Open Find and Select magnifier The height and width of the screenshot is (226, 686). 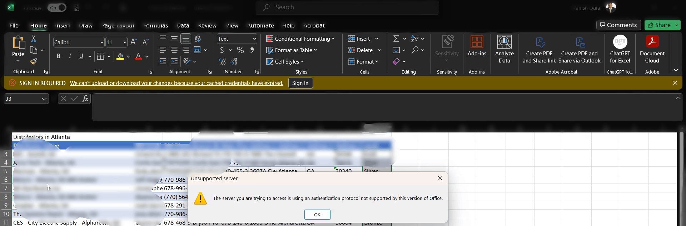(x=414, y=50)
